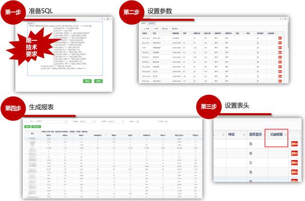Click green confirm button in SQL dialog
Image resolution: width=305 pixels, height=201 pixels.
click(88, 81)
